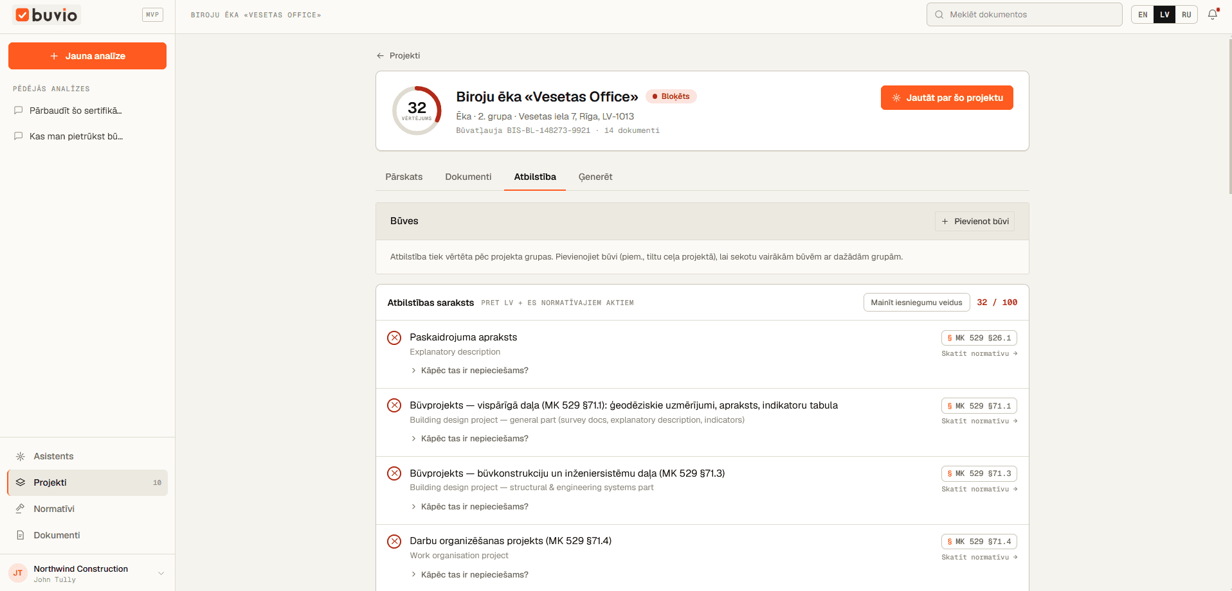This screenshot has width=1232, height=591.
Task: Go to Normatīvi in the sidebar
Action: click(x=87, y=509)
